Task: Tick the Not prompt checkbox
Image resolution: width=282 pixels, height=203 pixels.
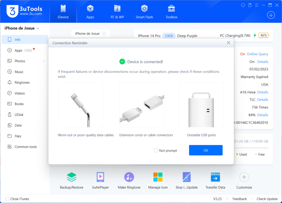Action: coord(156,150)
